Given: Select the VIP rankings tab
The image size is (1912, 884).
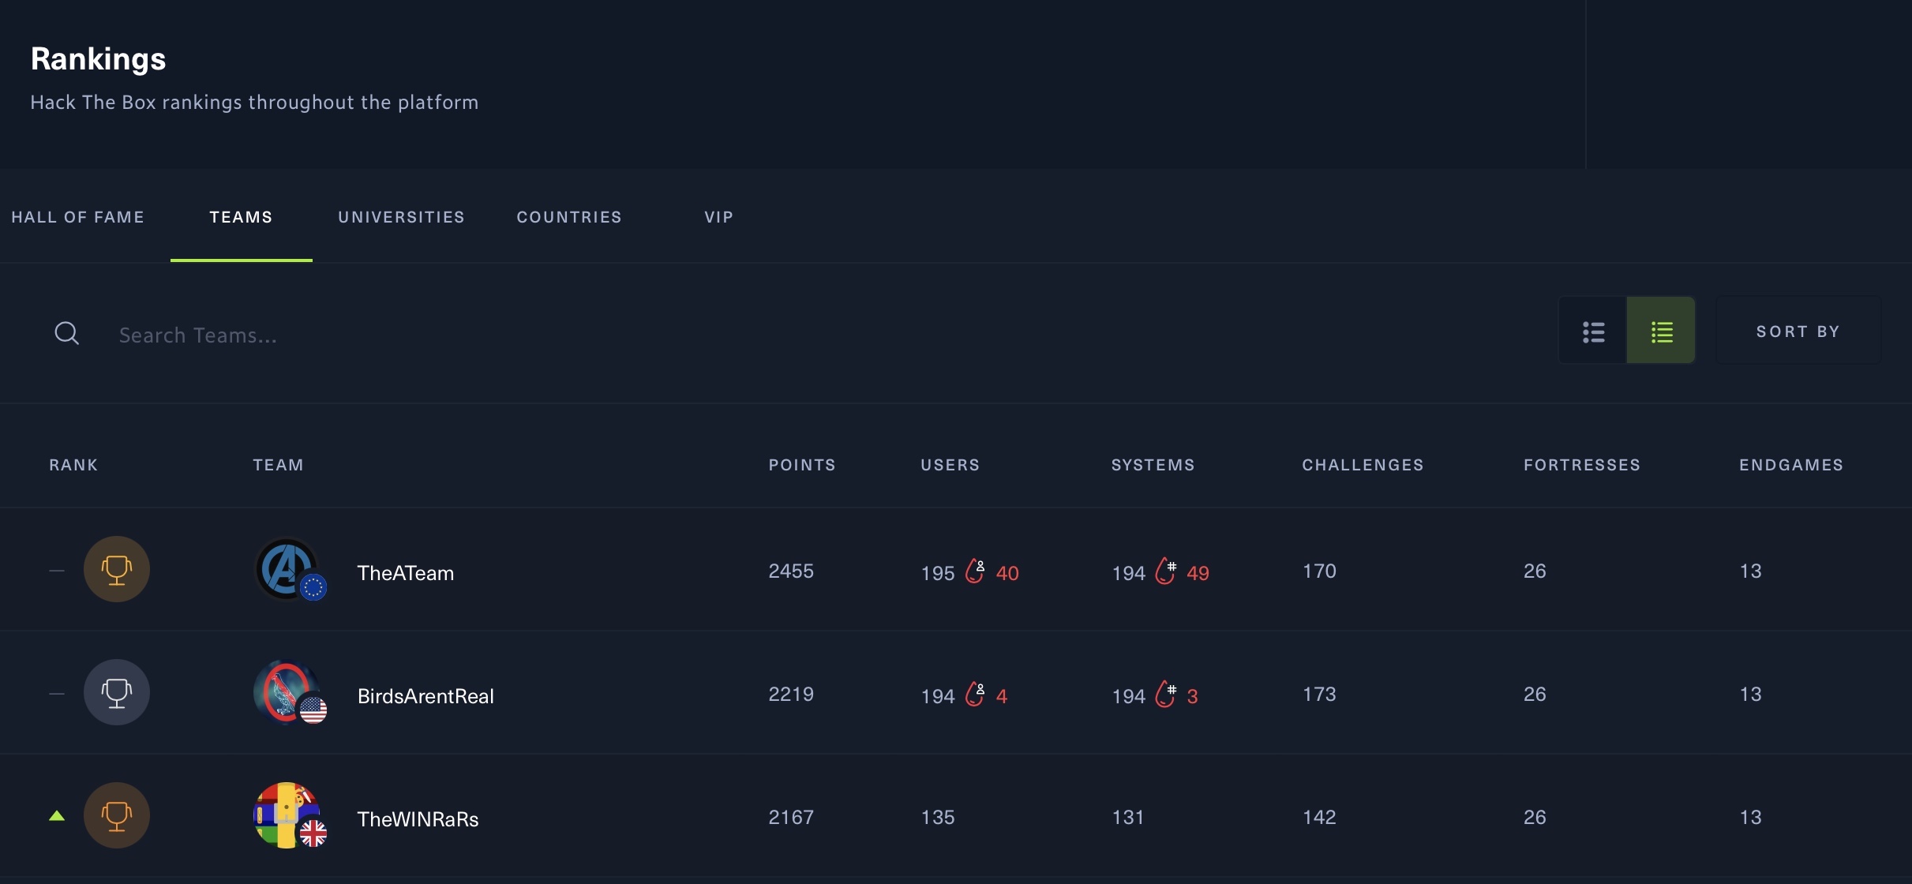Looking at the screenshot, I should (x=718, y=217).
